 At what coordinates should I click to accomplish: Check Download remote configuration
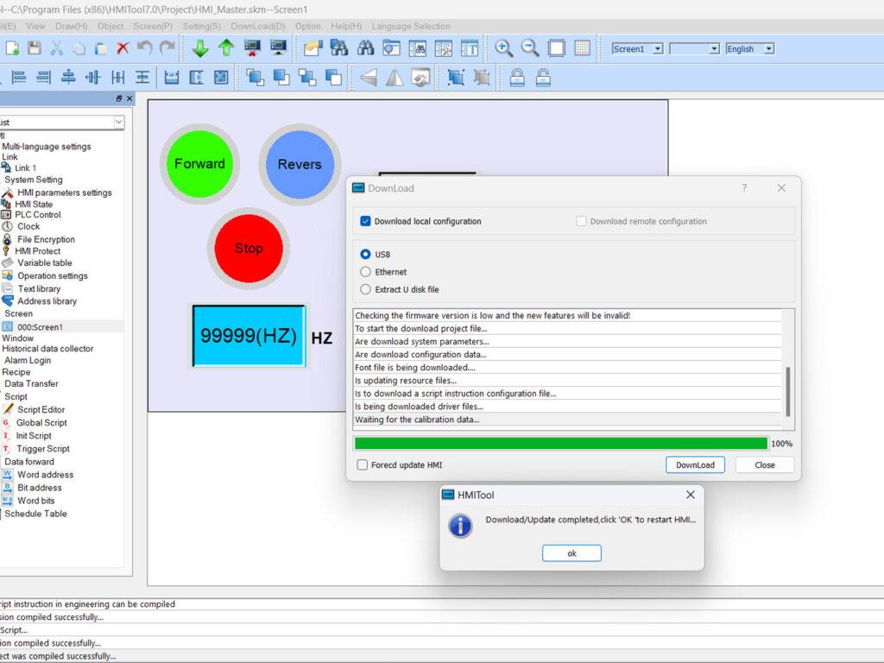pos(581,221)
